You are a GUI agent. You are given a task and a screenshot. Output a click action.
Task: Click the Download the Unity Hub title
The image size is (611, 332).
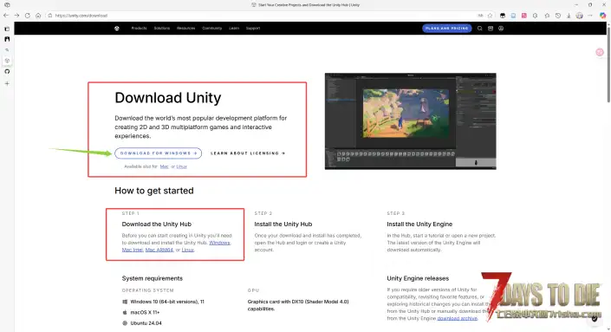[x=157, y=224]
